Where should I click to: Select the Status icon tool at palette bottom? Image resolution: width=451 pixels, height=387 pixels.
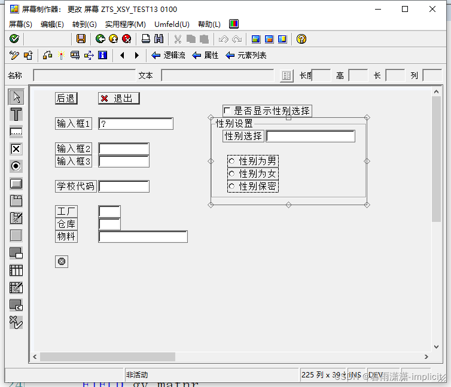point(16,322)
